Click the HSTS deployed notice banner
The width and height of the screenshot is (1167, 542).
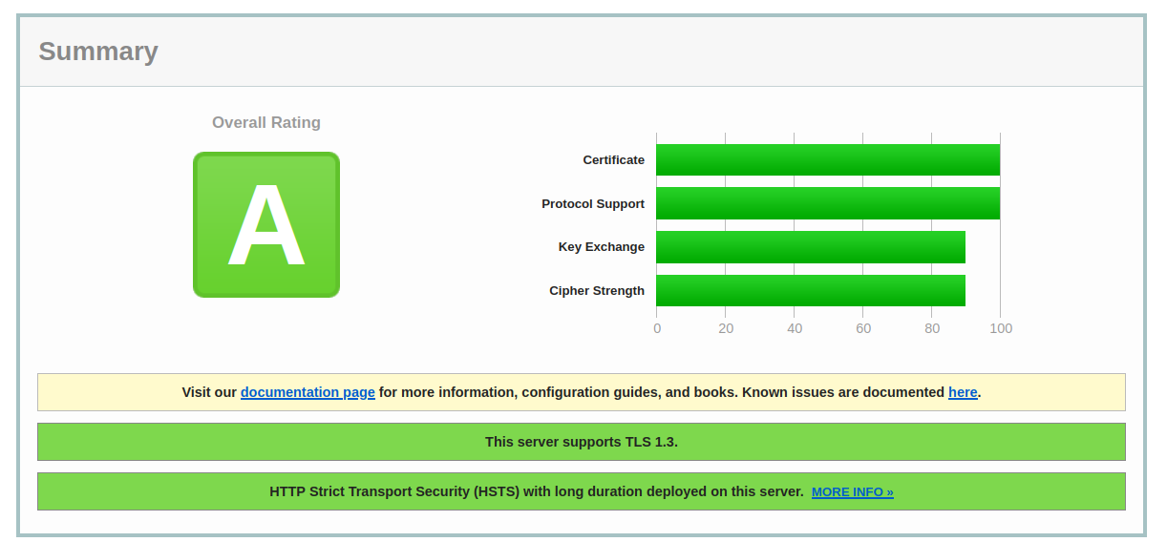point(582,491)
